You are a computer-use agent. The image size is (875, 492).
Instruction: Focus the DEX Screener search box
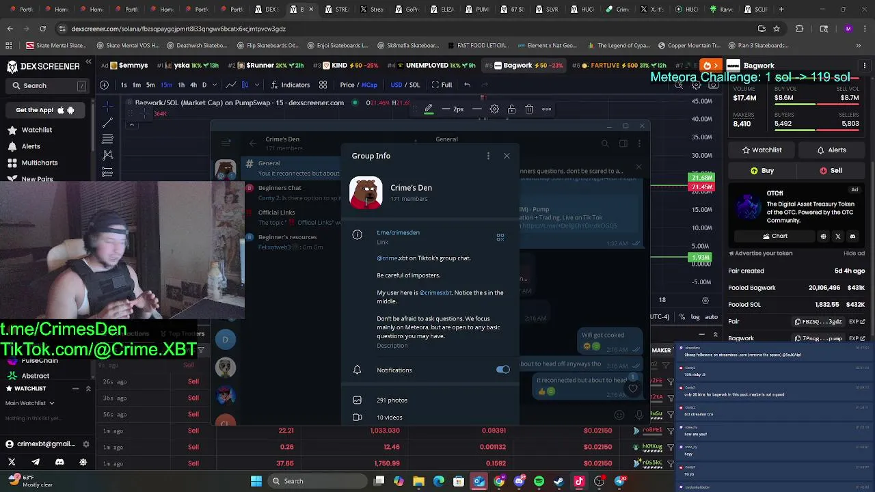coord(49,85)
